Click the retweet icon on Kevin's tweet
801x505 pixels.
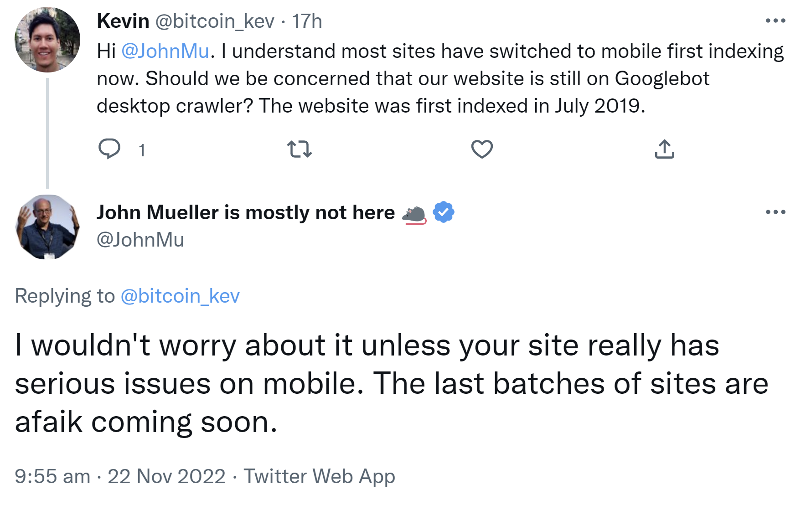[x=300, y=149]
